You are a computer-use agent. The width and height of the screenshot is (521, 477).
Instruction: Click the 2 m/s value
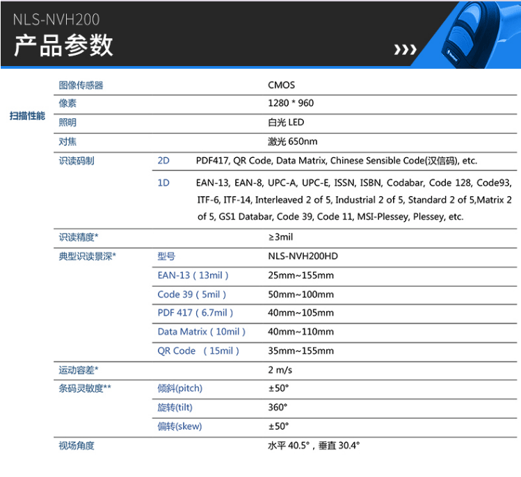coord(280,370)
